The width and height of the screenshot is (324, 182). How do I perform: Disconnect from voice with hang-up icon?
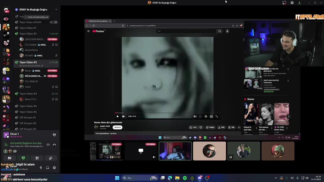coord(54,145)
